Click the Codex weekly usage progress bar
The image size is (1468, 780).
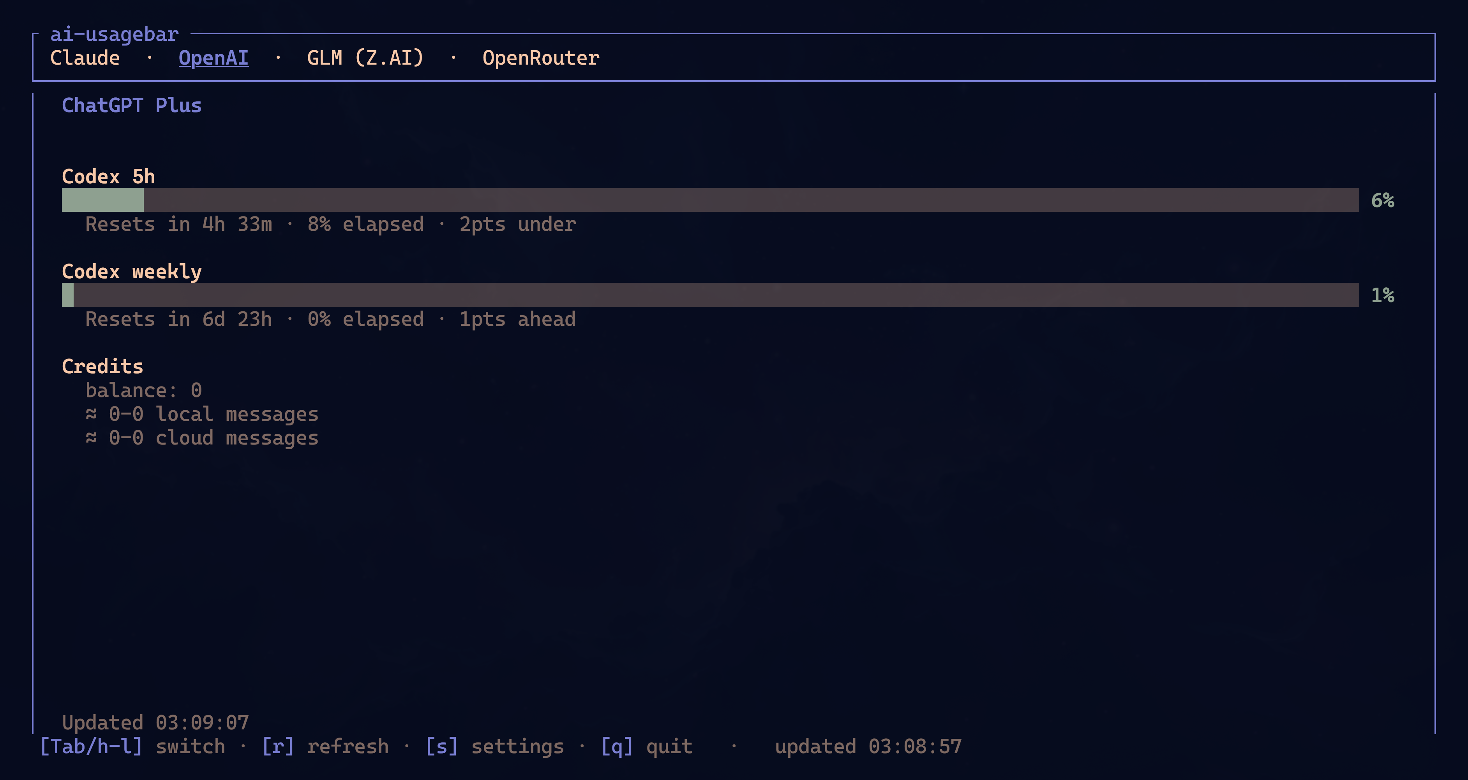[710, 295]
